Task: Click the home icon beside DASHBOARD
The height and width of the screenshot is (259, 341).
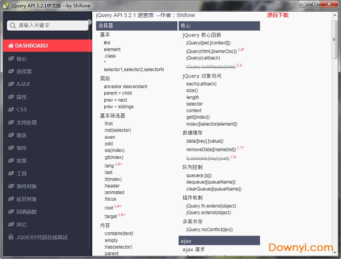Action: click(x=11, y=46)
